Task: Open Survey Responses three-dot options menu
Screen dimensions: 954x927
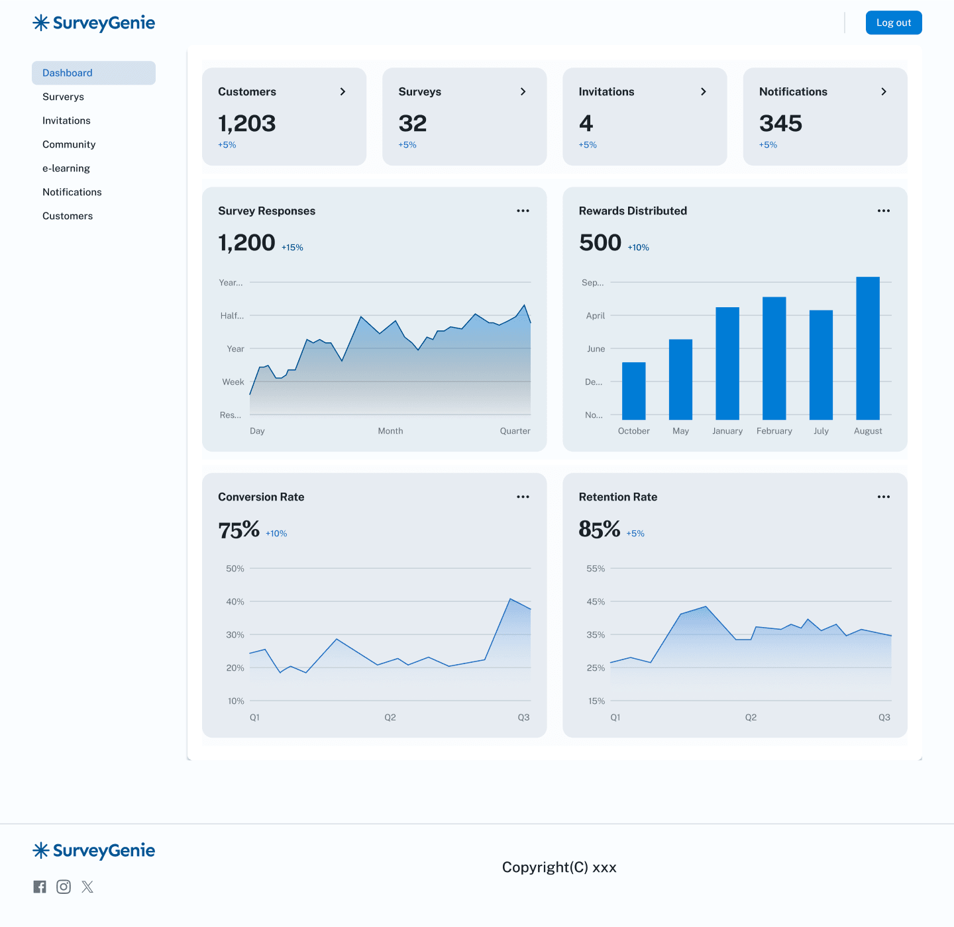Action: pyautogui.click(x=523, y=211)
